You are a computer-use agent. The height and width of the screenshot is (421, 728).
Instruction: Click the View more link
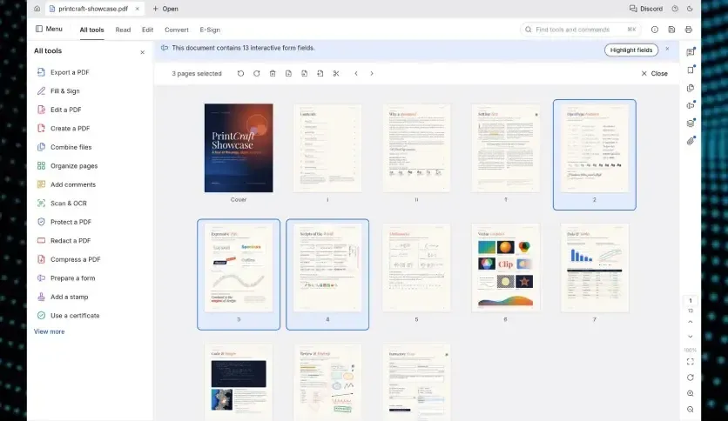coord(50,331)
